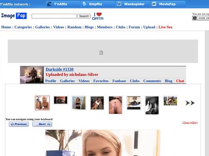Open uploader's Galleries tab
Image resolution: width=209 pixels, height=156 pixels.
coord(67,81)
